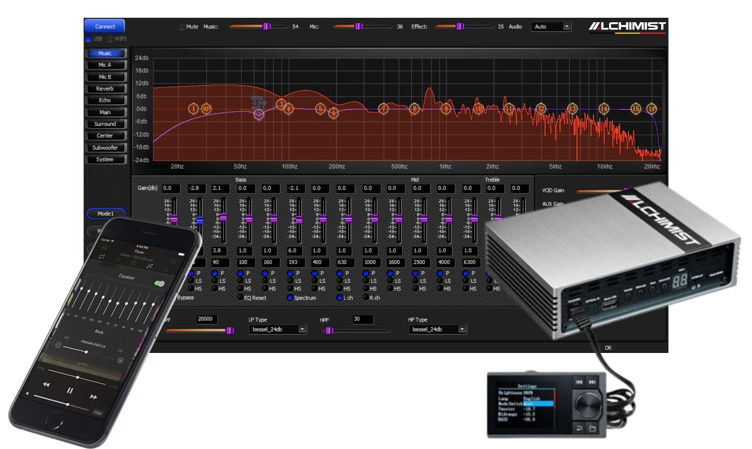
Task: Enable the Mute checkbox
Action: [182, 27]
